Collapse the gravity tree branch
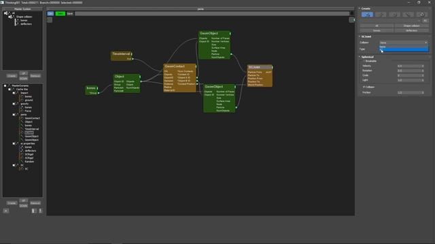 tap(14, 104)
